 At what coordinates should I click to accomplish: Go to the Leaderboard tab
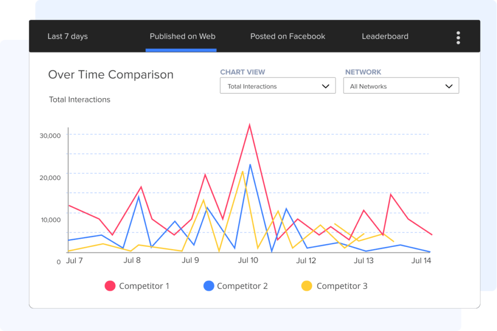(x=385, y=36)
